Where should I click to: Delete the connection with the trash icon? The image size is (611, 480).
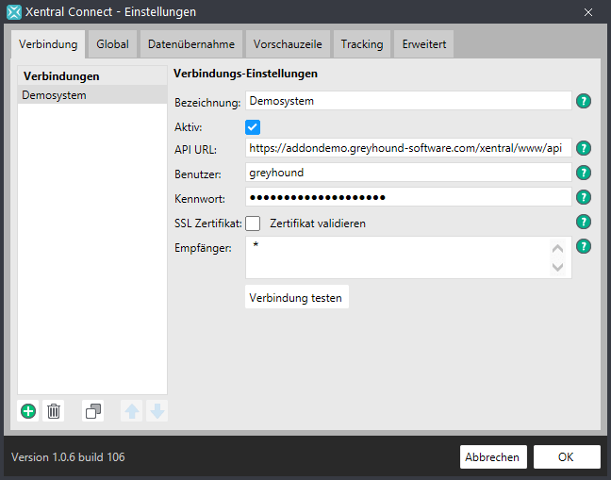point(54,411)
